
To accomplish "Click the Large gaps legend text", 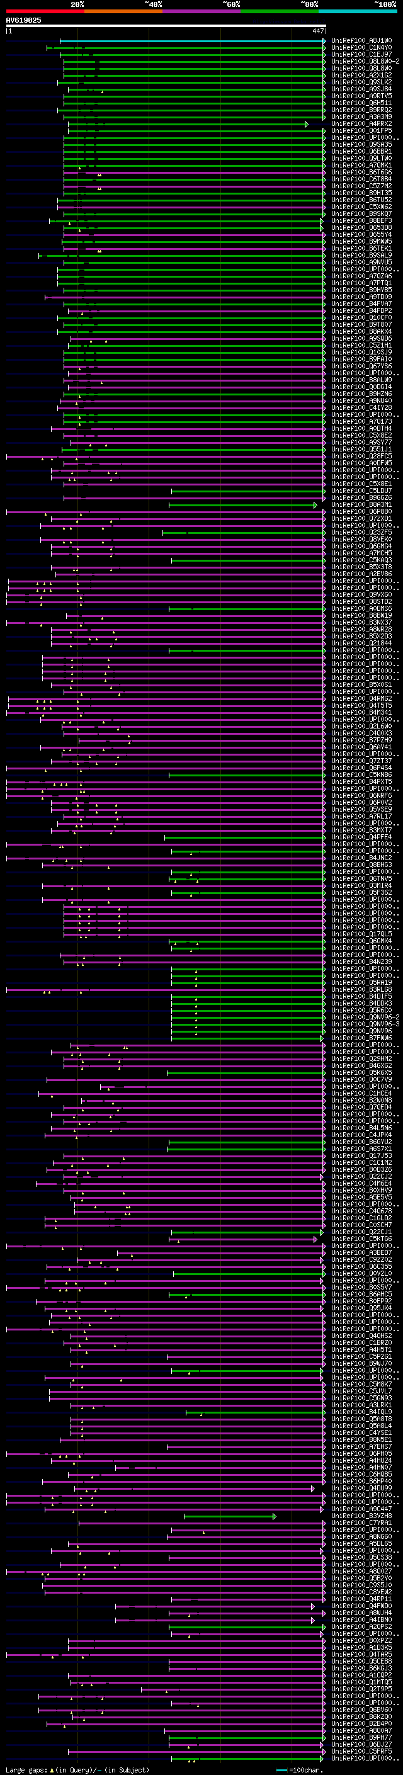I will coord(77,1769).
